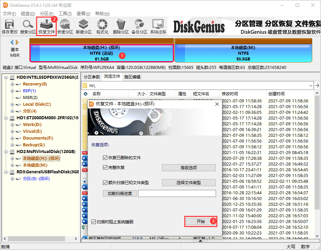The width and height of the screenshot is (321, 250).
Task: Go to next disk with right arrow
Action: 17,43
